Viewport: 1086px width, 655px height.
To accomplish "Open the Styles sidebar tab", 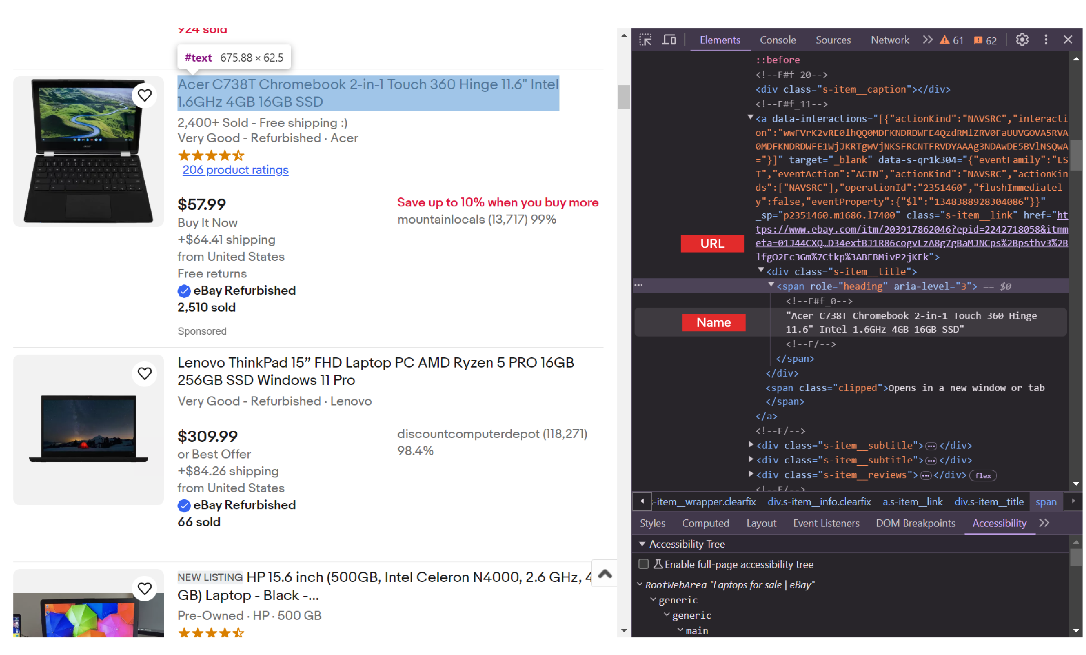I will tap(652, 523).
